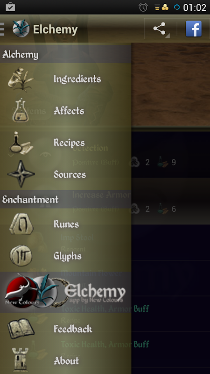Screen dimensions: 210x374
Task: Select the Recipes menu label
Action: coord(69,143)
